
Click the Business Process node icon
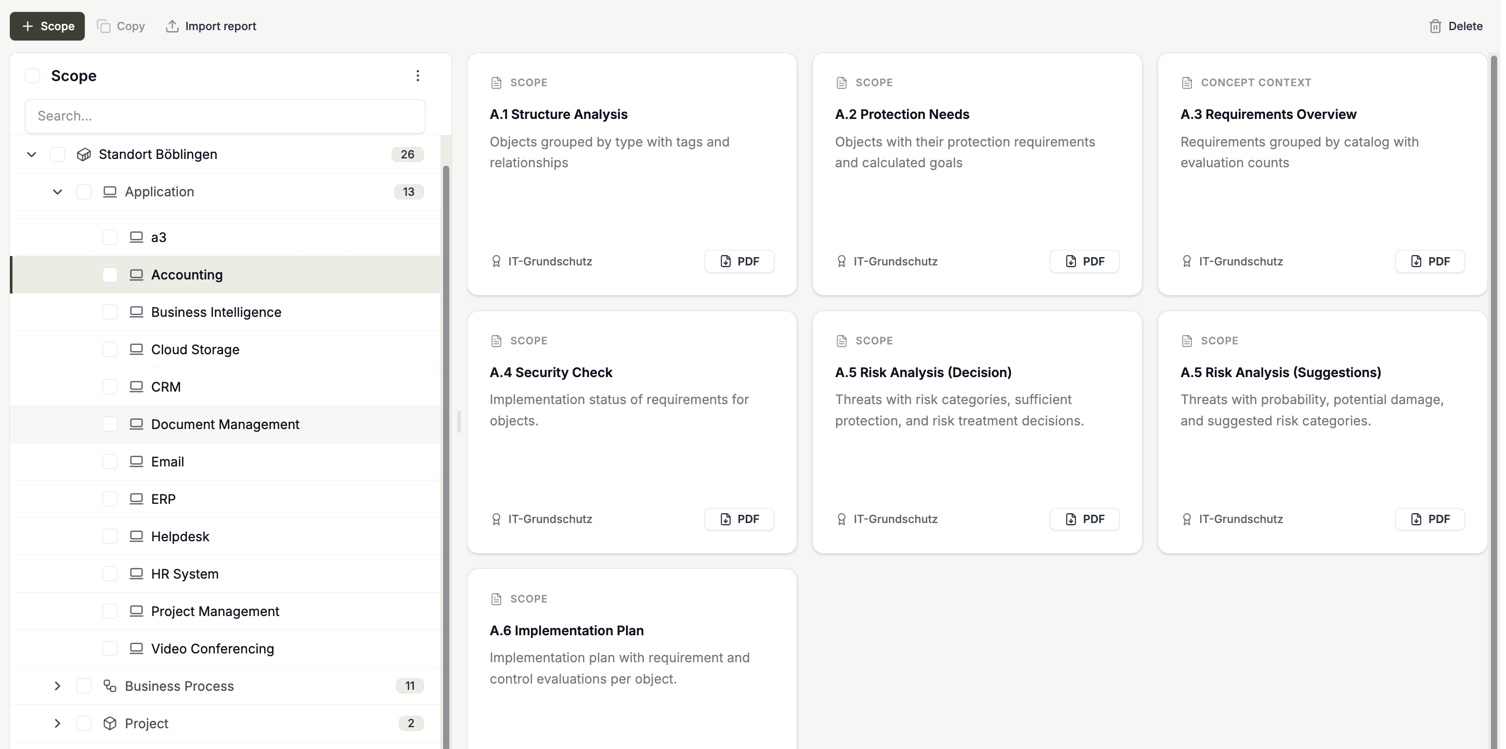110,686
